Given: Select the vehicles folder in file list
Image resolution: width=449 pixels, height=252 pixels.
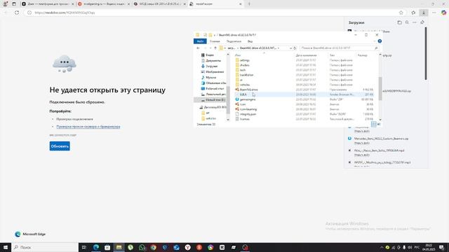Looking at the screenshot, I should pyautogui.click(x=245, y=85).
